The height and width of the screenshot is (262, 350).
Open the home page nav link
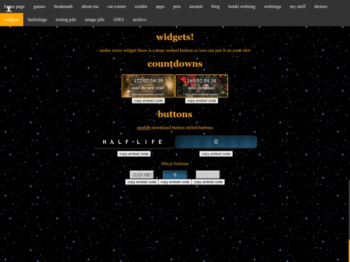pos(14,6)
